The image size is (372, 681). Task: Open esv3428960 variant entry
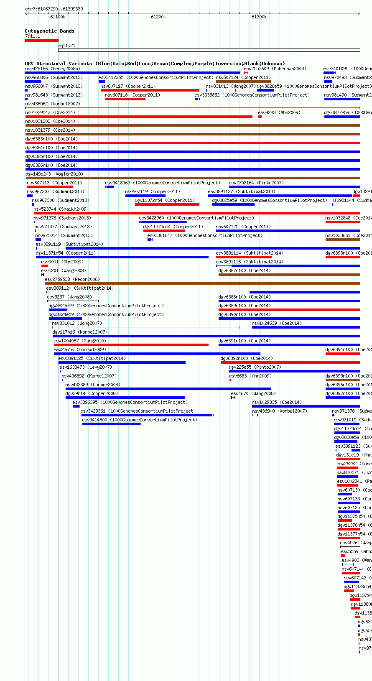coord(196,218)
